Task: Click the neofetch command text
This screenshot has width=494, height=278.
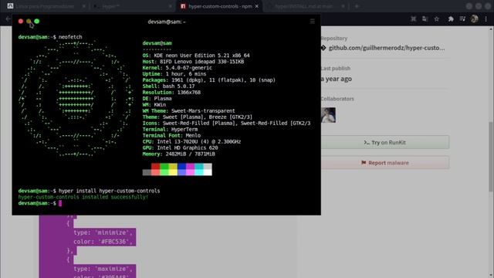Action: click(70, 37)
